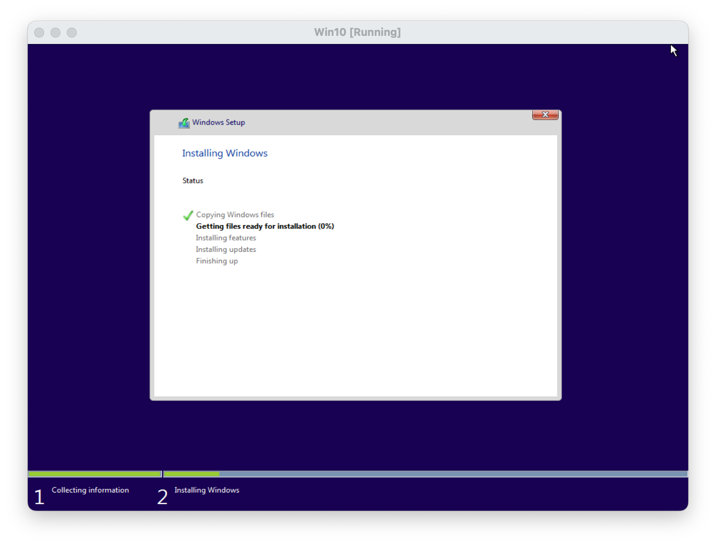Click the large step number 1 at bottom
Screen dimensions: 716x545
pyautogui.click(x=39, y=497)
